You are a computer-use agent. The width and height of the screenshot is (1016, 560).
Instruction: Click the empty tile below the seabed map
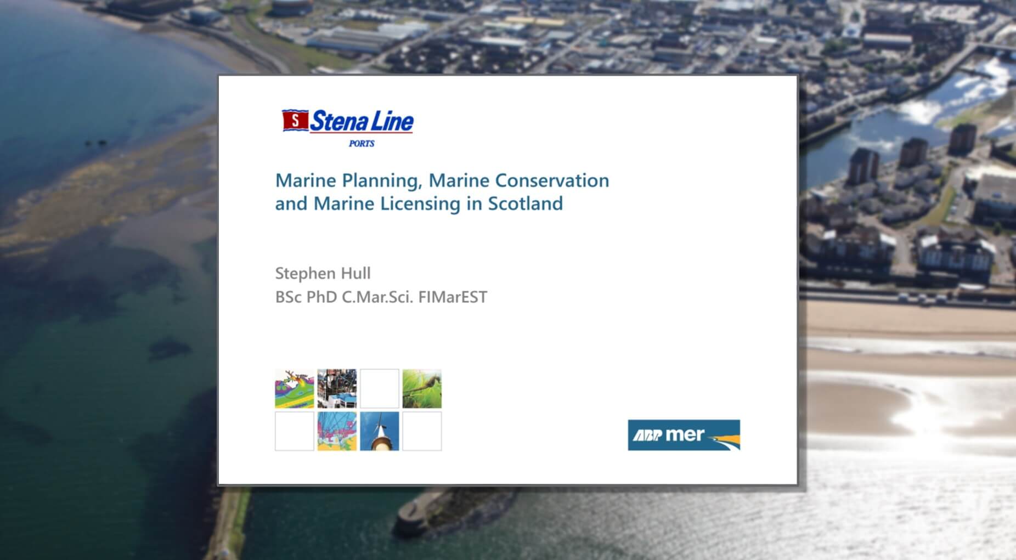coord(295,432)
